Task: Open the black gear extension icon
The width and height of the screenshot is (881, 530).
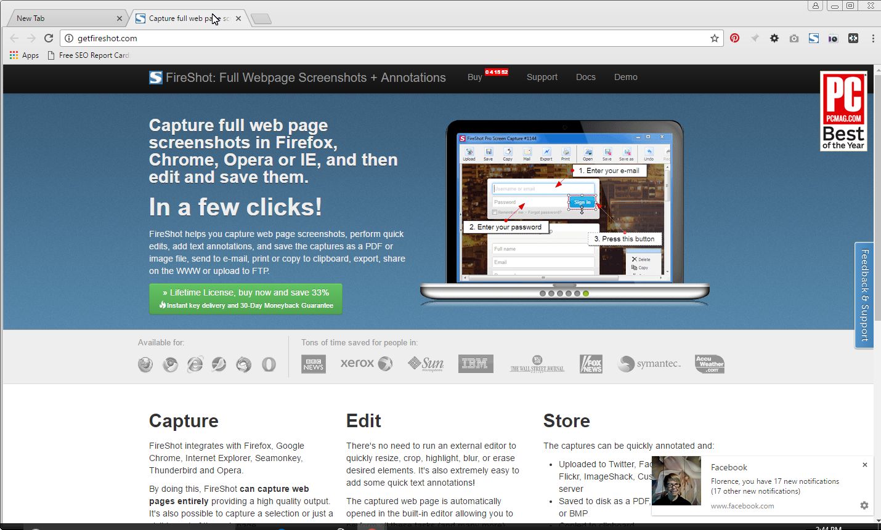Action: [x=774, y=38]
